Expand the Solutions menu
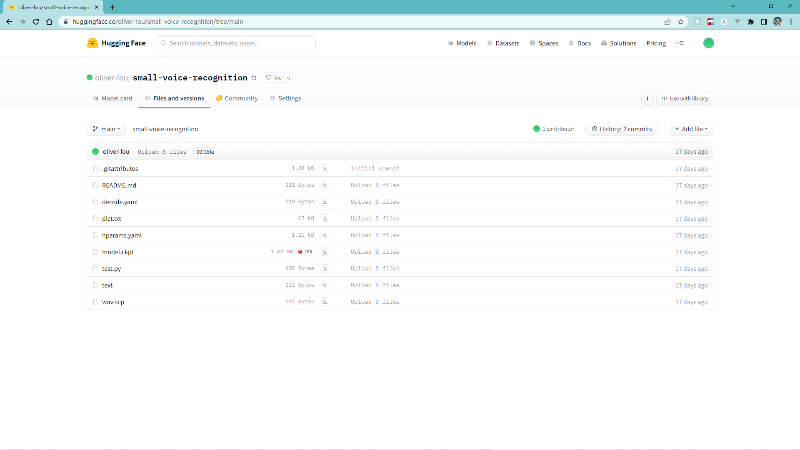 (x=619, y=43)
